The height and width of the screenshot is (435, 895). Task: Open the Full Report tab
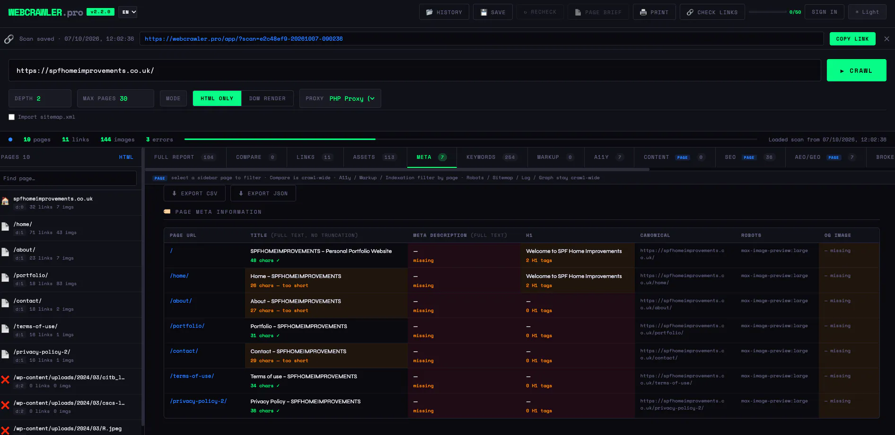point(185,157)
